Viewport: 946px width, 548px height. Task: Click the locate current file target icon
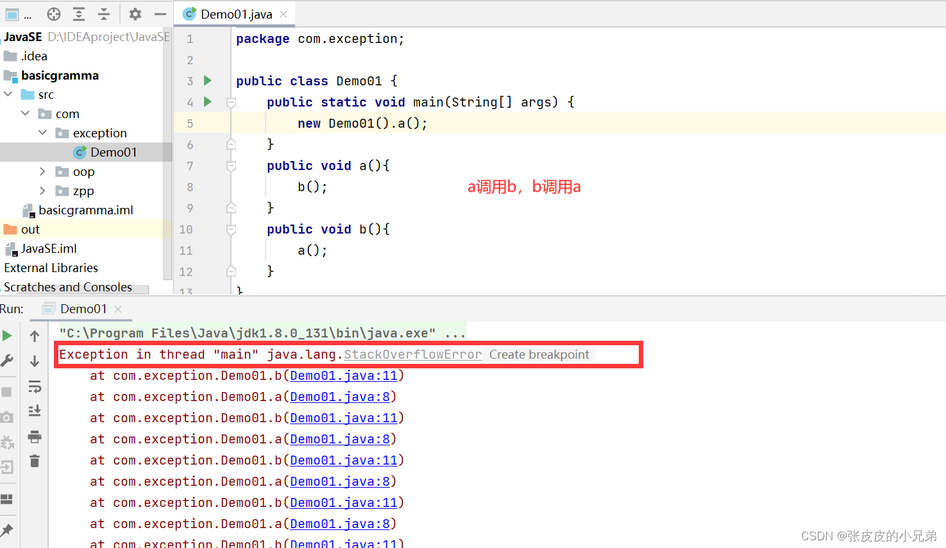[54, 13]
